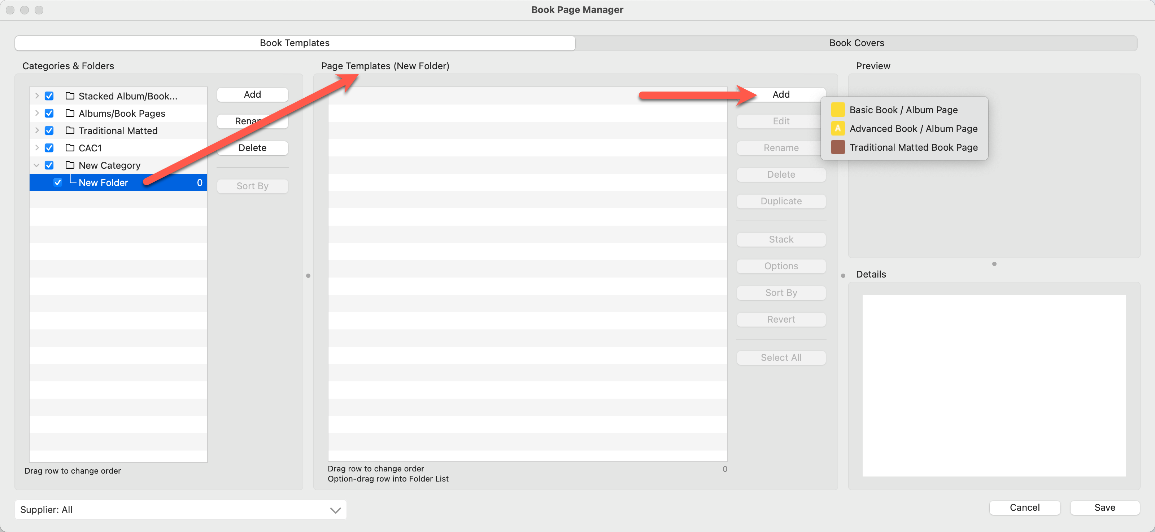Collapse the New Category tree node
Screen dimensions: 1155x532
point(37,165)
